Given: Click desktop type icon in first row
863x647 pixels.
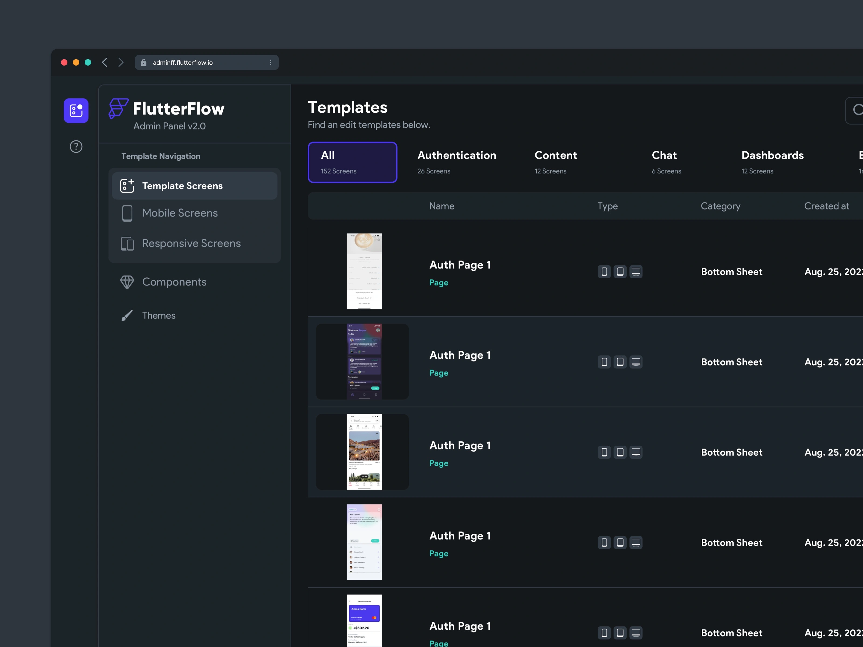Looking at the screenshot, I should point(636,272).
